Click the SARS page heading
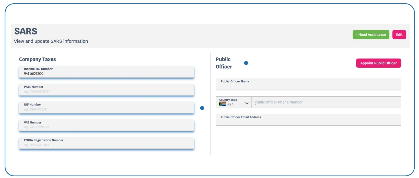Viewport: 419px width, 178px height. coord(26,31)
